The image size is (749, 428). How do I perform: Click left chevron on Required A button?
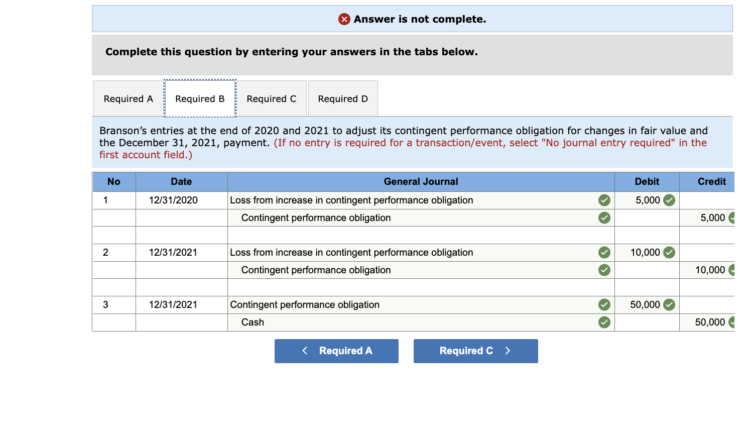[305, 351]
